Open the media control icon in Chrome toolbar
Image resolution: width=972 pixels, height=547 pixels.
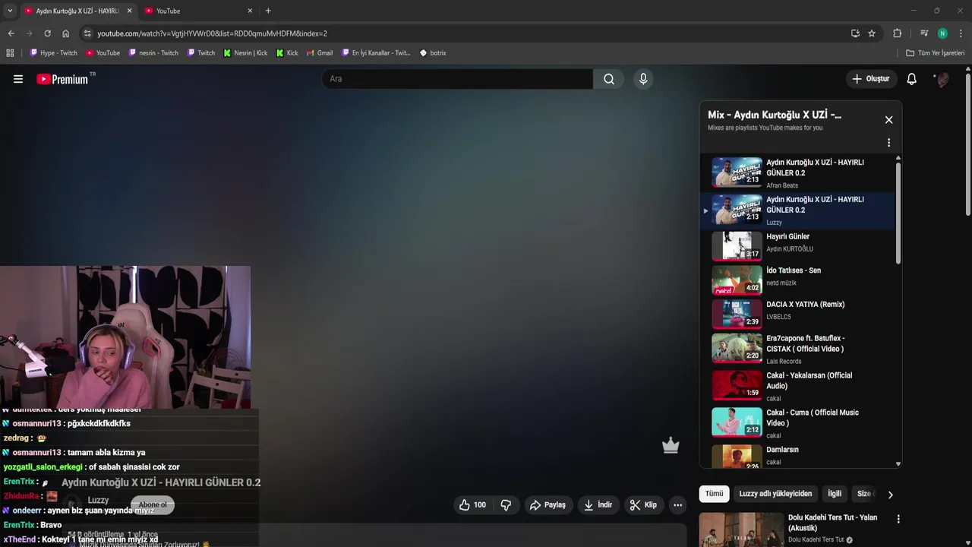[924, 33]
